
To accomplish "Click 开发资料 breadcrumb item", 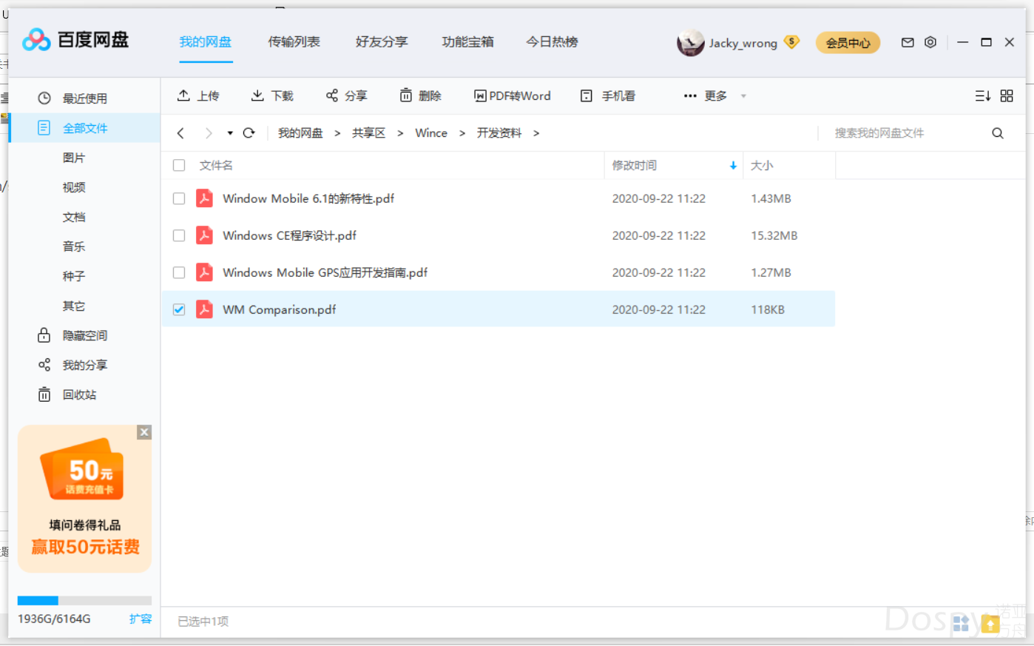I will 499,133.
